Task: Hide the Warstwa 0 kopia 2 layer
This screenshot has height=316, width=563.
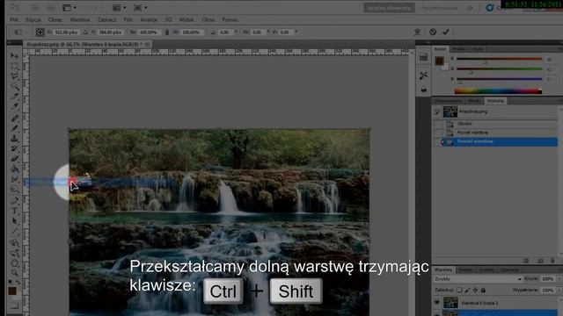Action: pyautogui.click(x=437, y=303)
